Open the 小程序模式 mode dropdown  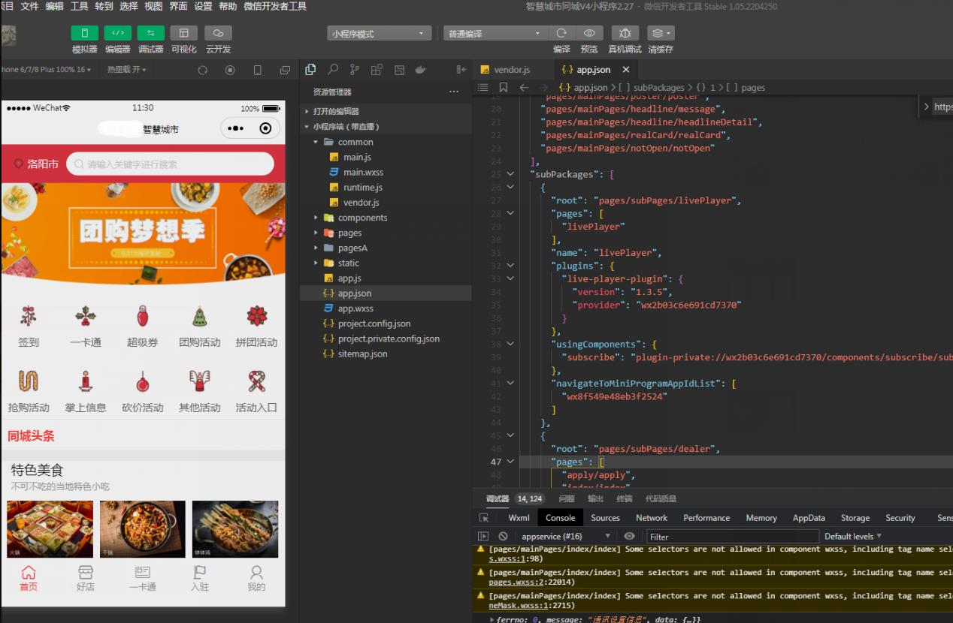click(x=380, y=34)
